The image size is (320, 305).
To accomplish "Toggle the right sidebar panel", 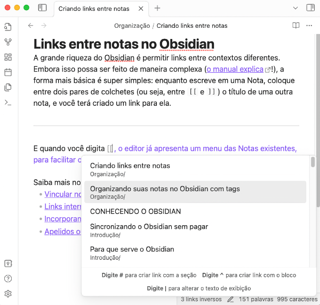I will pyautogui.click(x=310, y=8).
